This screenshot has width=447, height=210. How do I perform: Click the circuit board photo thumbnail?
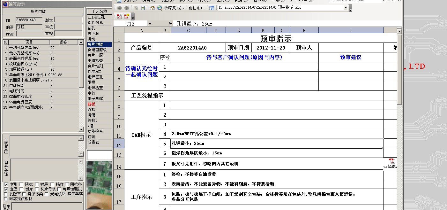[99, 185]
